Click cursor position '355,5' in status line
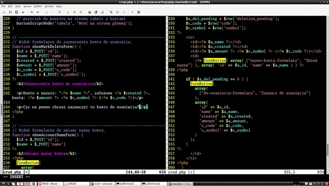Viewport: 329px width, 186px height. click(289, 172)
